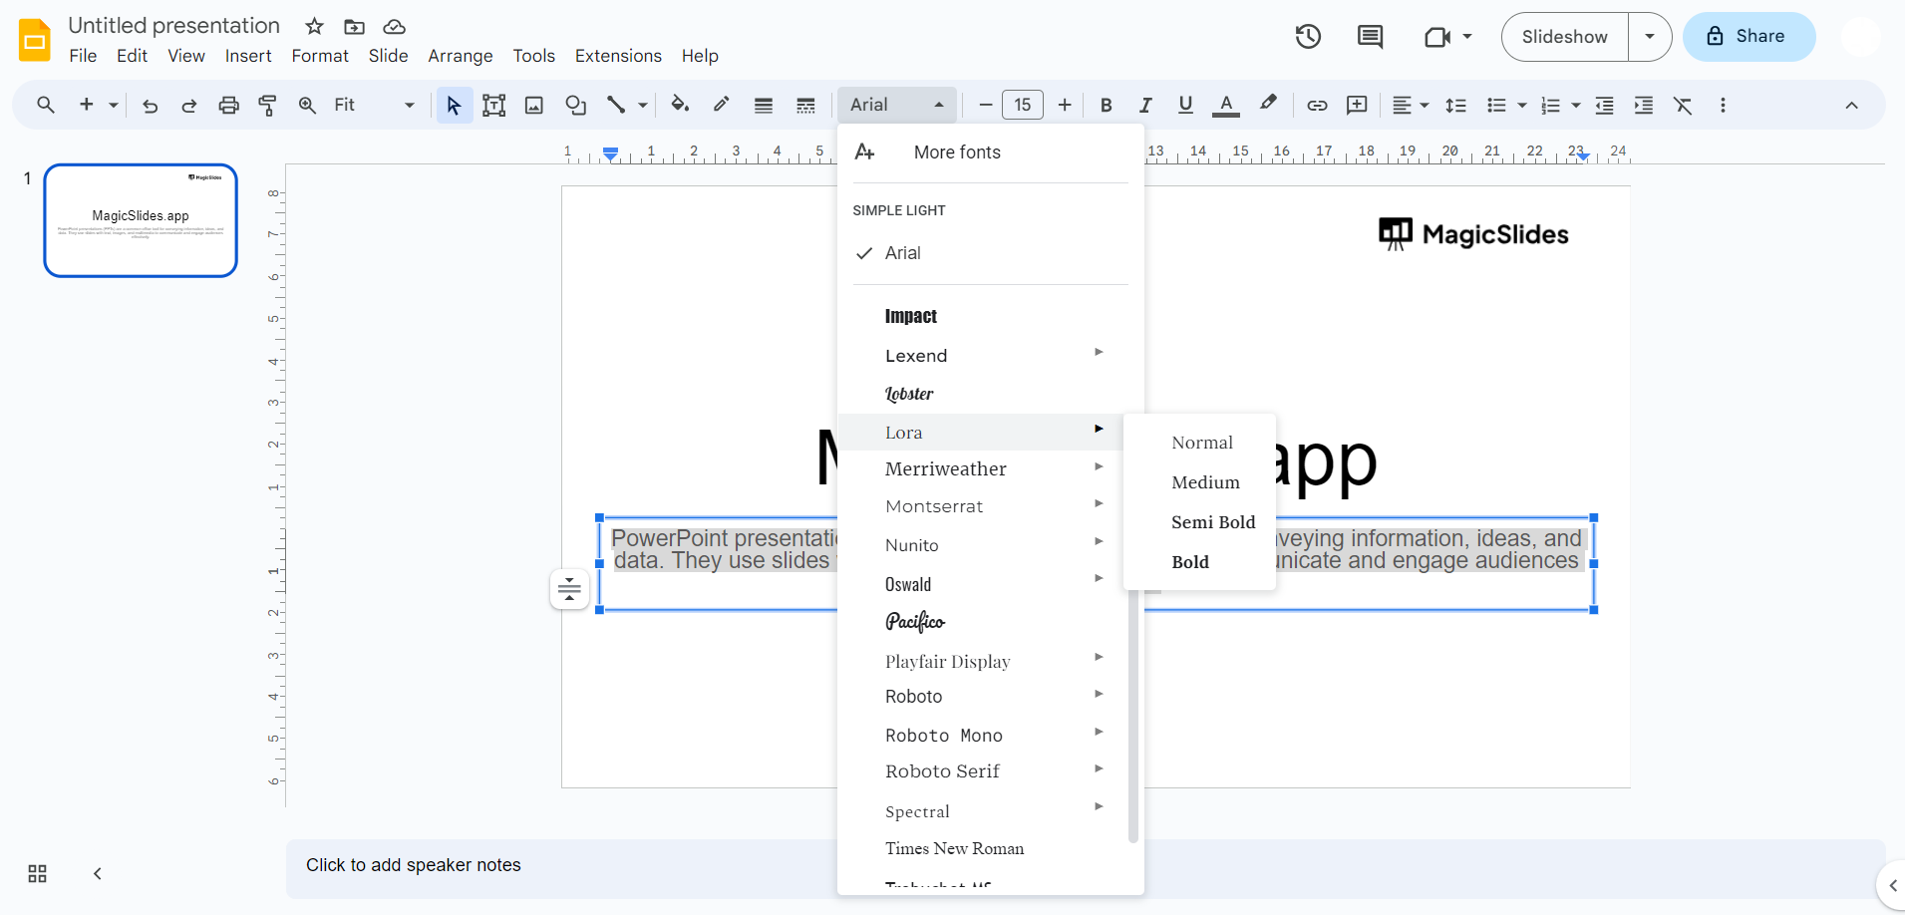Click the Share button
Image resolution: width=1905 pixels, height=915 pixels.
point(1748,37)
